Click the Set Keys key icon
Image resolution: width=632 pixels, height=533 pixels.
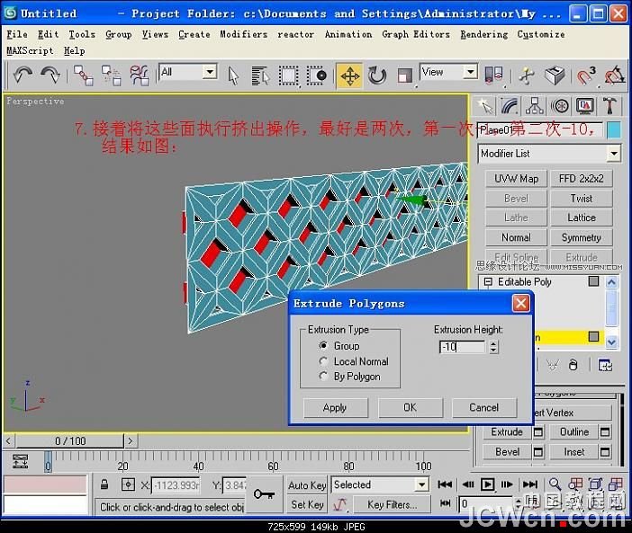[x=264, y=494]
